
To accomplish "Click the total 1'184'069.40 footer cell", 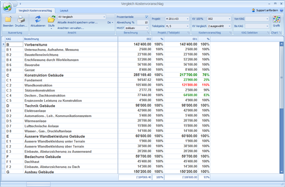I will (x=135, y=177).
